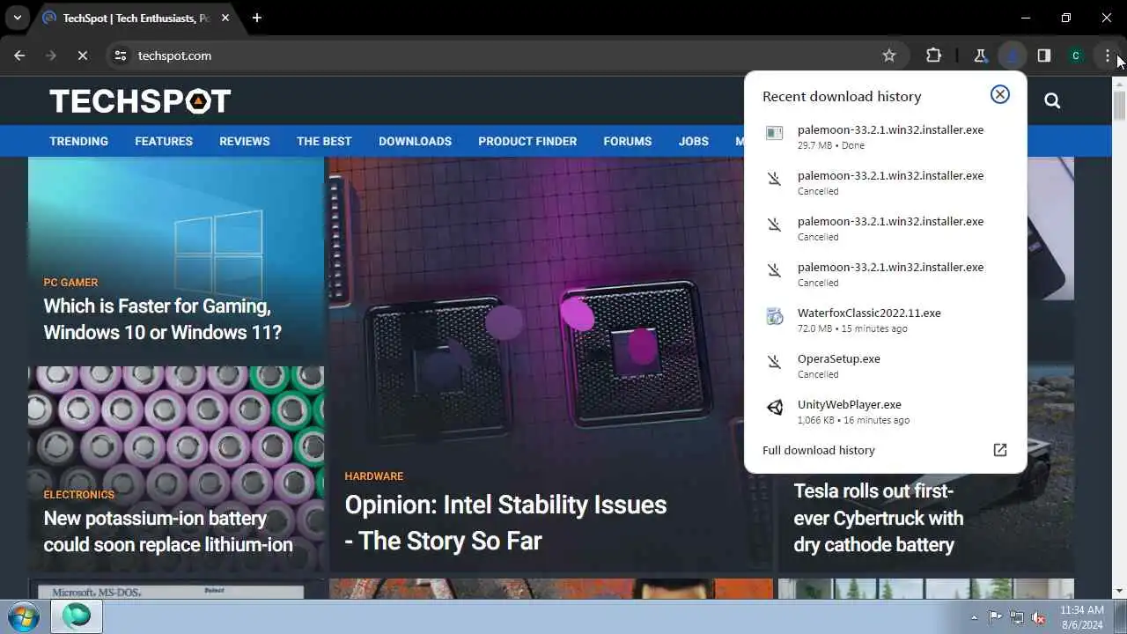Click the forward navigation arrow
This screenshot has width=1127, height=634.
[50, 55]
